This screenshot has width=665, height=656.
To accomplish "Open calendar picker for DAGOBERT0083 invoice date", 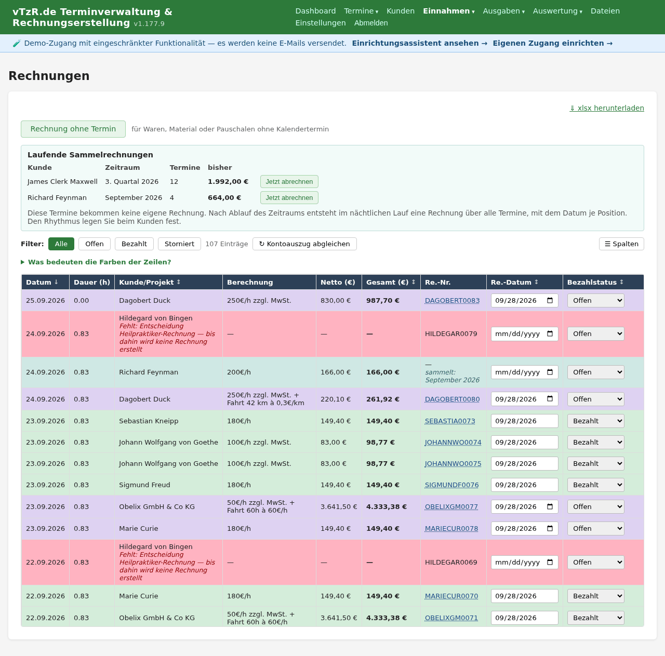I will tap(550, 301).
